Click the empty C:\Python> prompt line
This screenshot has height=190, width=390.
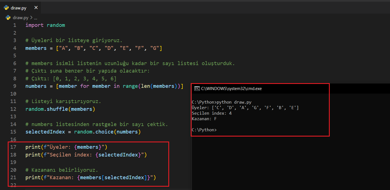pyautogui.click(x=204, y=130)
